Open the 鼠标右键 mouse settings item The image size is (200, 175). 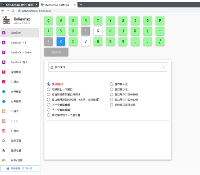click(x=20, y=151)
